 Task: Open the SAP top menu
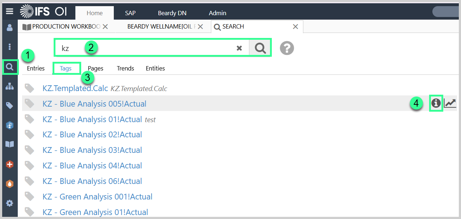click(130, 13)
